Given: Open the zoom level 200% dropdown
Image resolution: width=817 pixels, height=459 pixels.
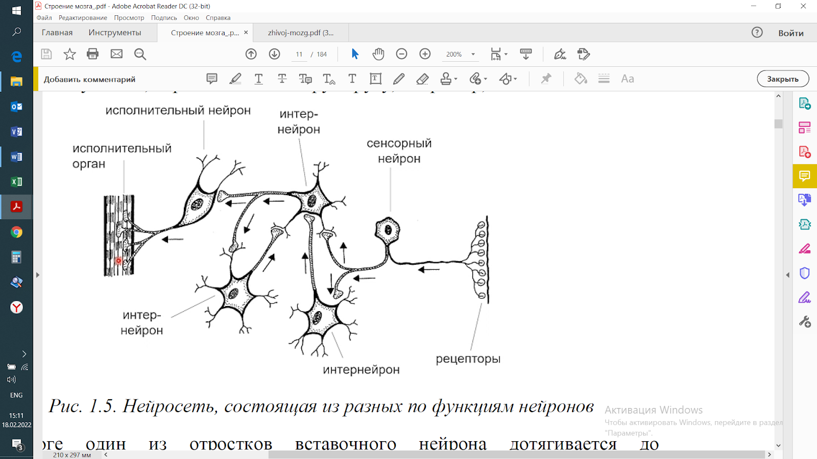Looking at the screenshot, I should [x=473, y=54].
